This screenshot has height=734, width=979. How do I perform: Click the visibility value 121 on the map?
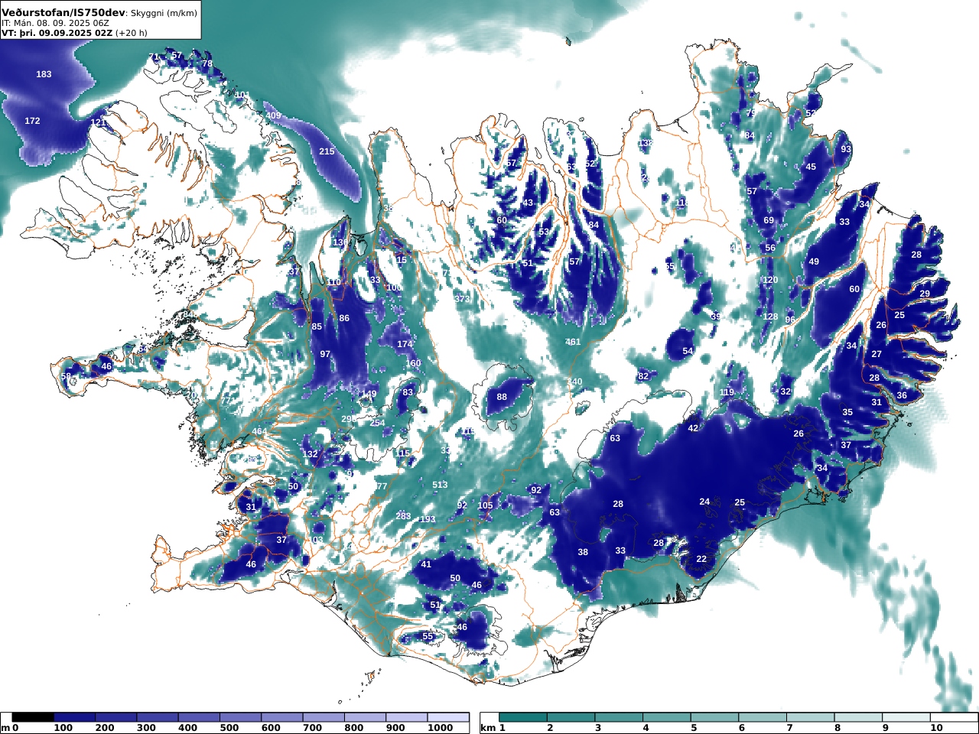[x=99, y=122]
